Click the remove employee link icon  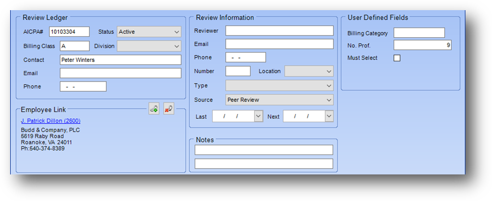(x=169, y=109)
